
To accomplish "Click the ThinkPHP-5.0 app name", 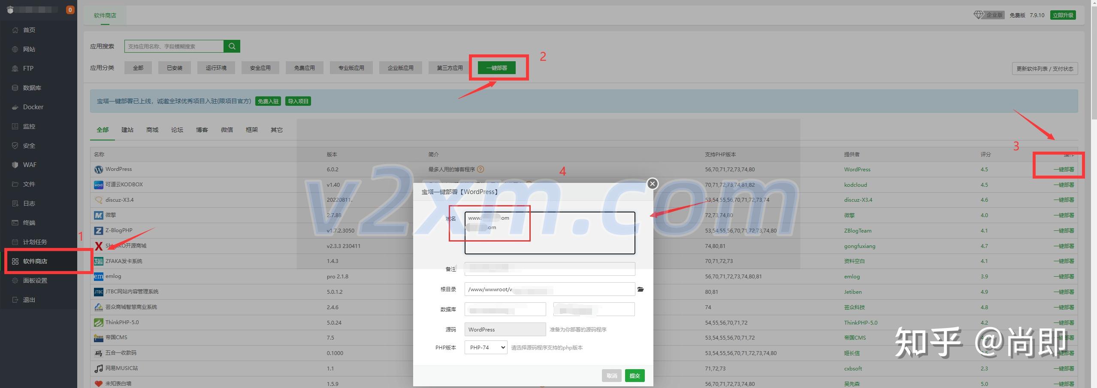I will tap(122, 322).
